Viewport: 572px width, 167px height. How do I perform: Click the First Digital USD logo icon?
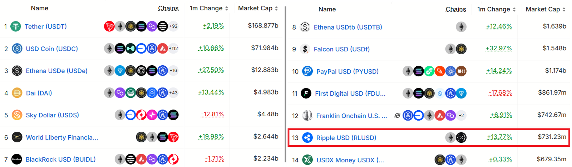306,93
